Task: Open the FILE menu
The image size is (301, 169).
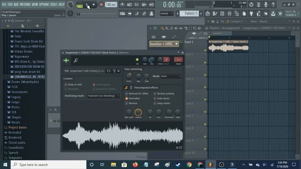Action: [x=4, y=4]
